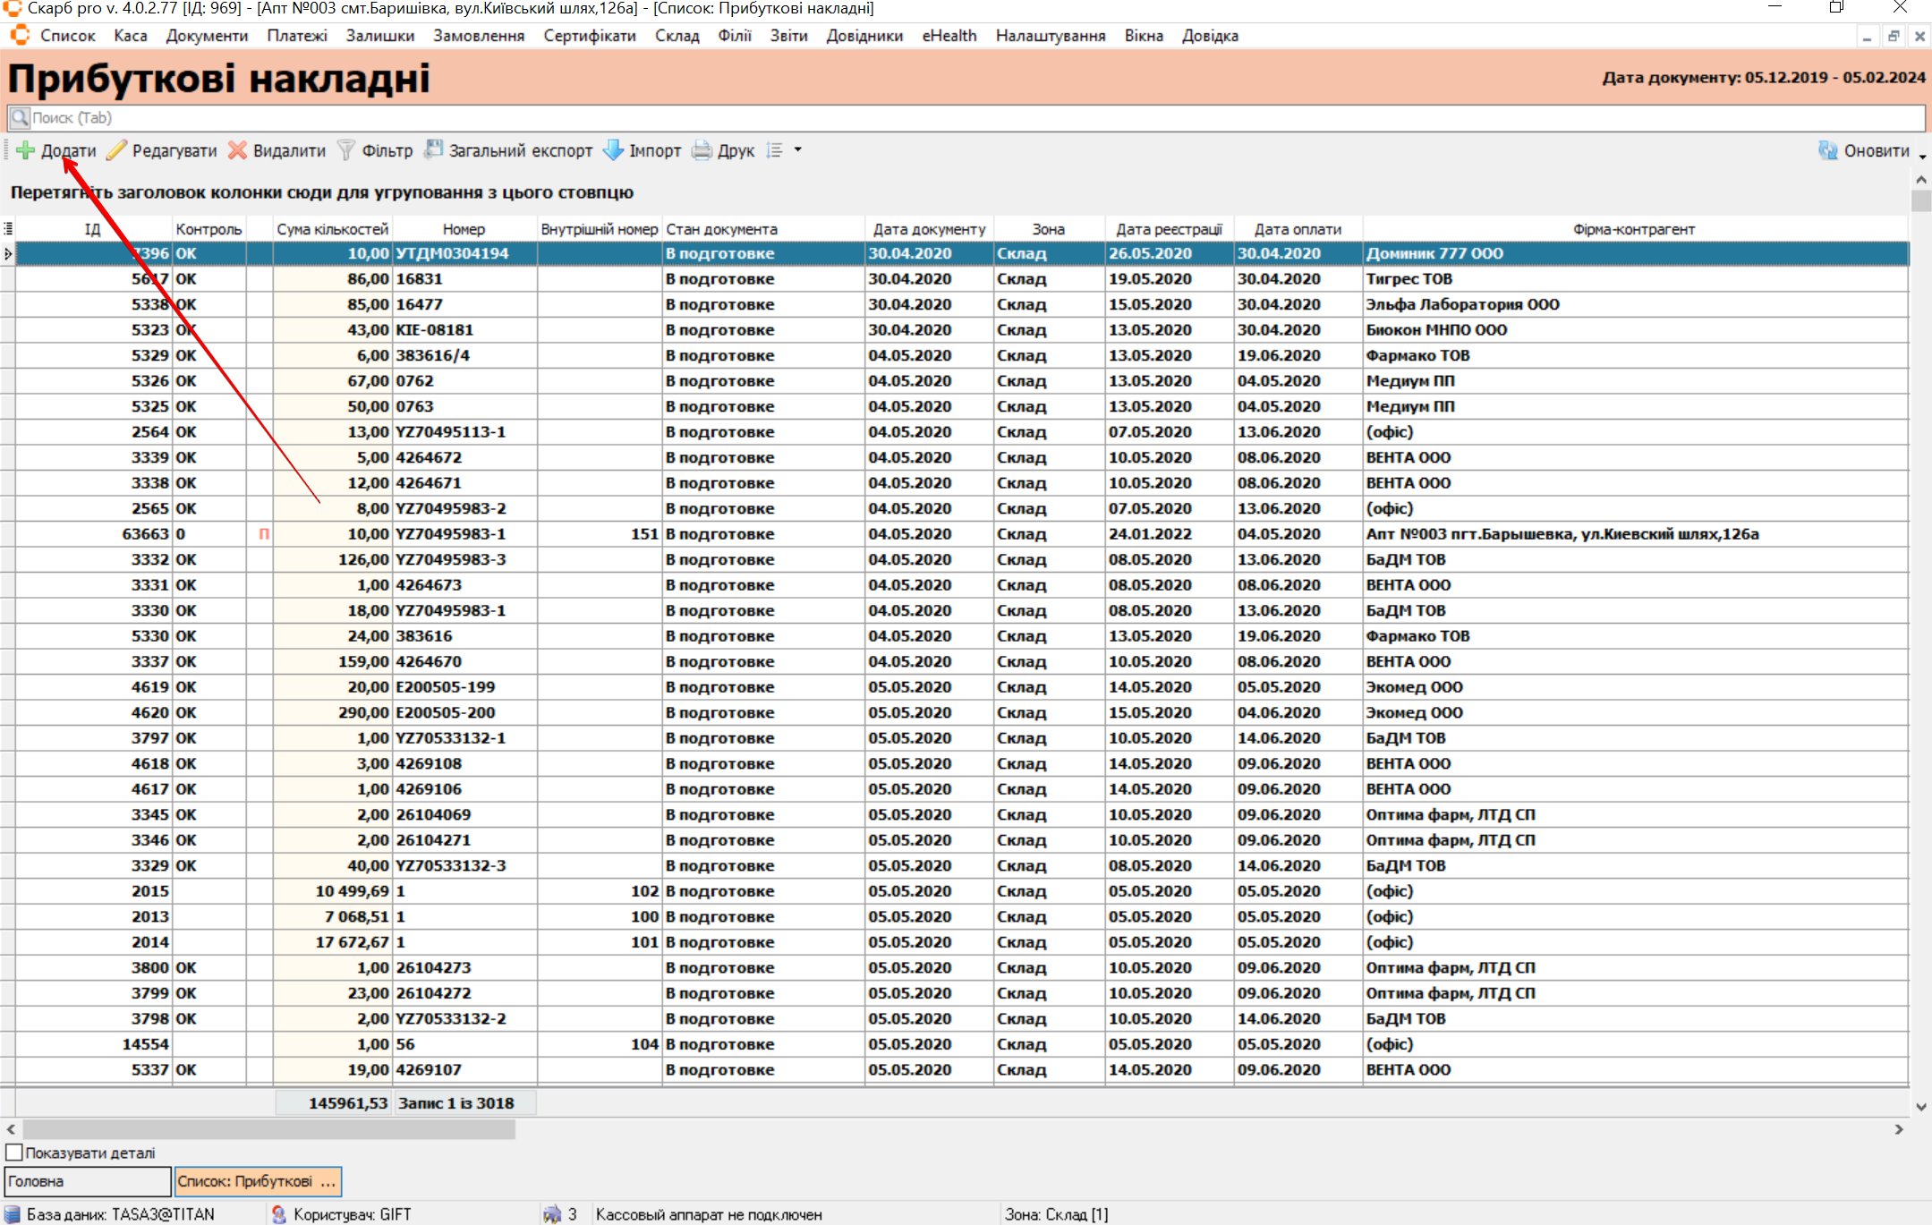Open dropdown arrow next to list layout icon
Image resolution: width=1932 pixels, height=1225 pixels.
797,150
